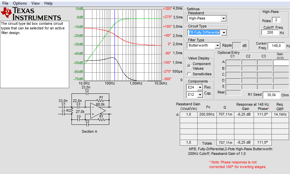This screenshot has width=290, height=174.
Task: Expand the Circuit Type dropdown
Action: (224, 33)
